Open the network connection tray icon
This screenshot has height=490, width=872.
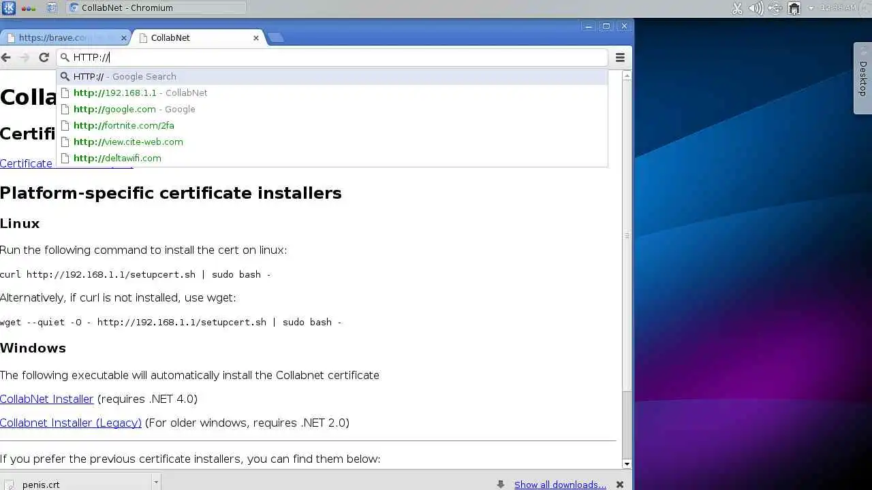tap(794, 8)
